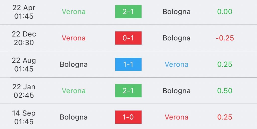Click the green 2-1 score on 22 Jan
Image resolution: width=257 pixels, height=129 pixels.
pos(128,91)
